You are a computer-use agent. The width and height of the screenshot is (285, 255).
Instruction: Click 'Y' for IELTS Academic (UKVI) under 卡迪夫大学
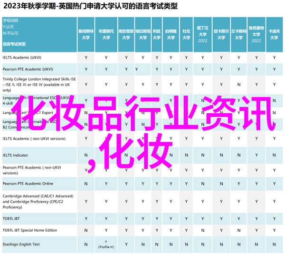click(274, 58)
